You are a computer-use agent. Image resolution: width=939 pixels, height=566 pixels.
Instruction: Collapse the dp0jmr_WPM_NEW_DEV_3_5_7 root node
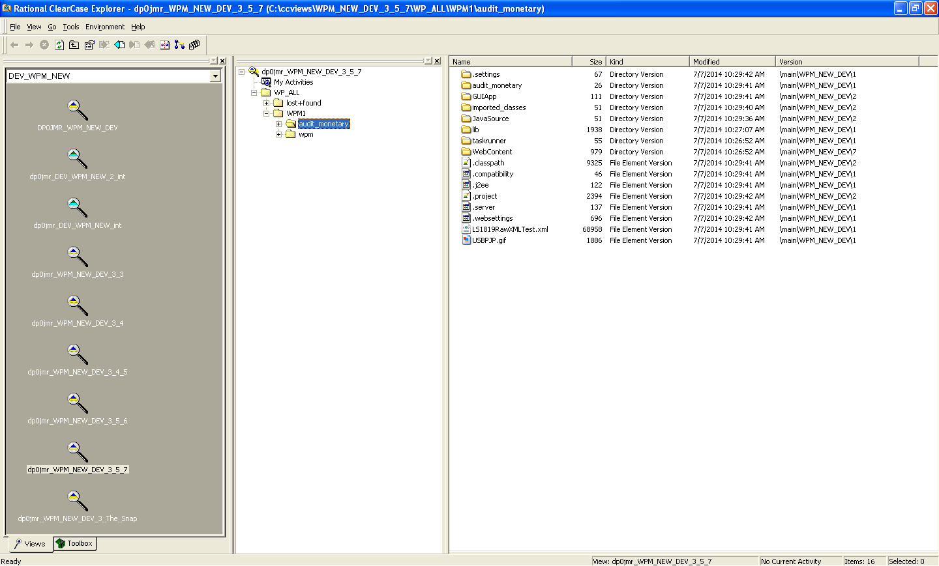pos(241,72)
